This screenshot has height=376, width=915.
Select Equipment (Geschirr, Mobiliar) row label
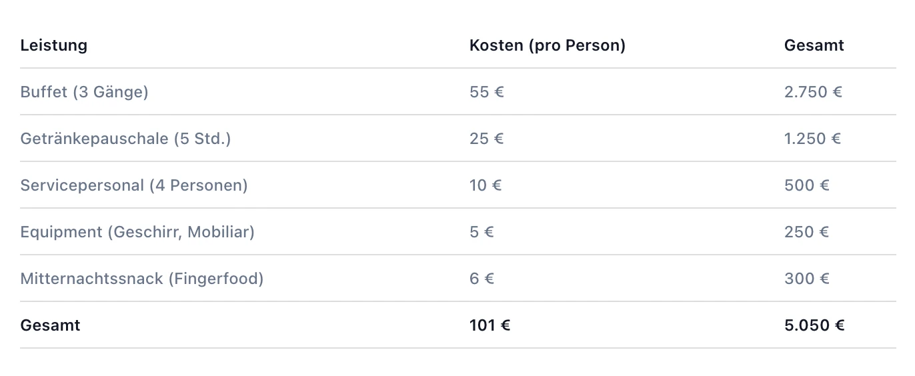137,232
